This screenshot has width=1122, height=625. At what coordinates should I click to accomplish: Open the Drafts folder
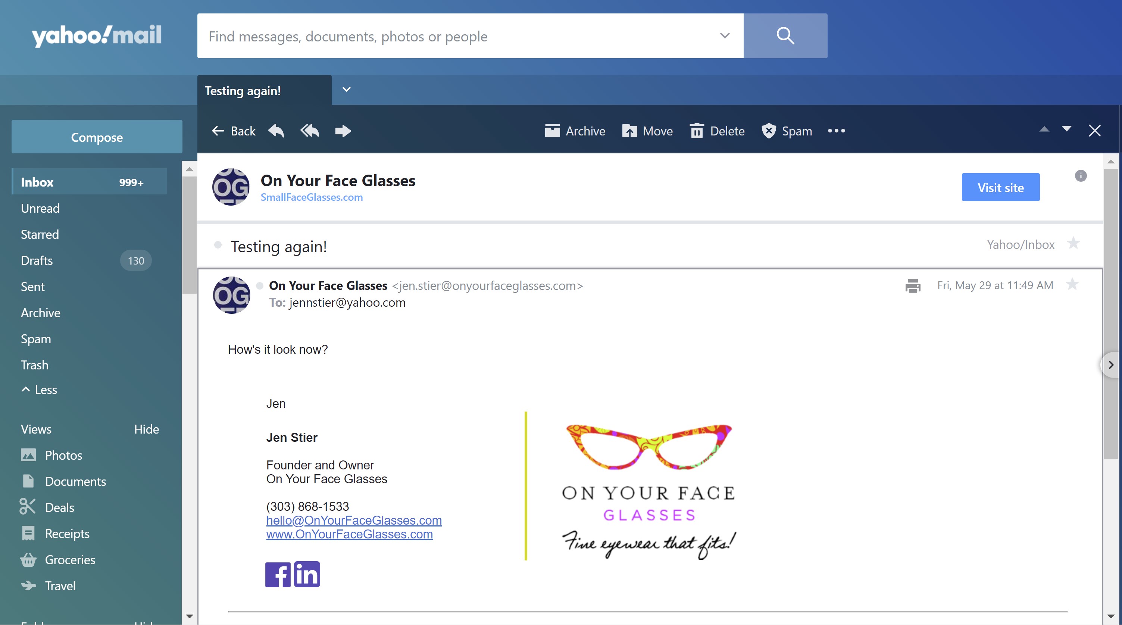pos(37,260)
